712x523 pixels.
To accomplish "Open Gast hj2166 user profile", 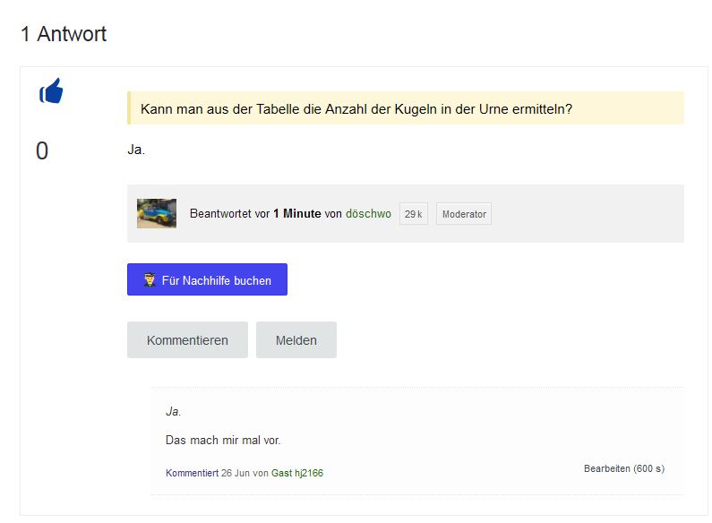I will [297, 473].
